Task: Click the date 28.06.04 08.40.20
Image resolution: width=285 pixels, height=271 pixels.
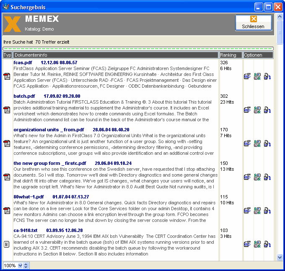Action: click(x=111, y=130)
